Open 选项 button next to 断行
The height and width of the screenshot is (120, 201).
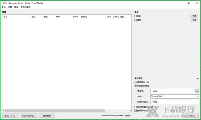[x=194, y=16]
